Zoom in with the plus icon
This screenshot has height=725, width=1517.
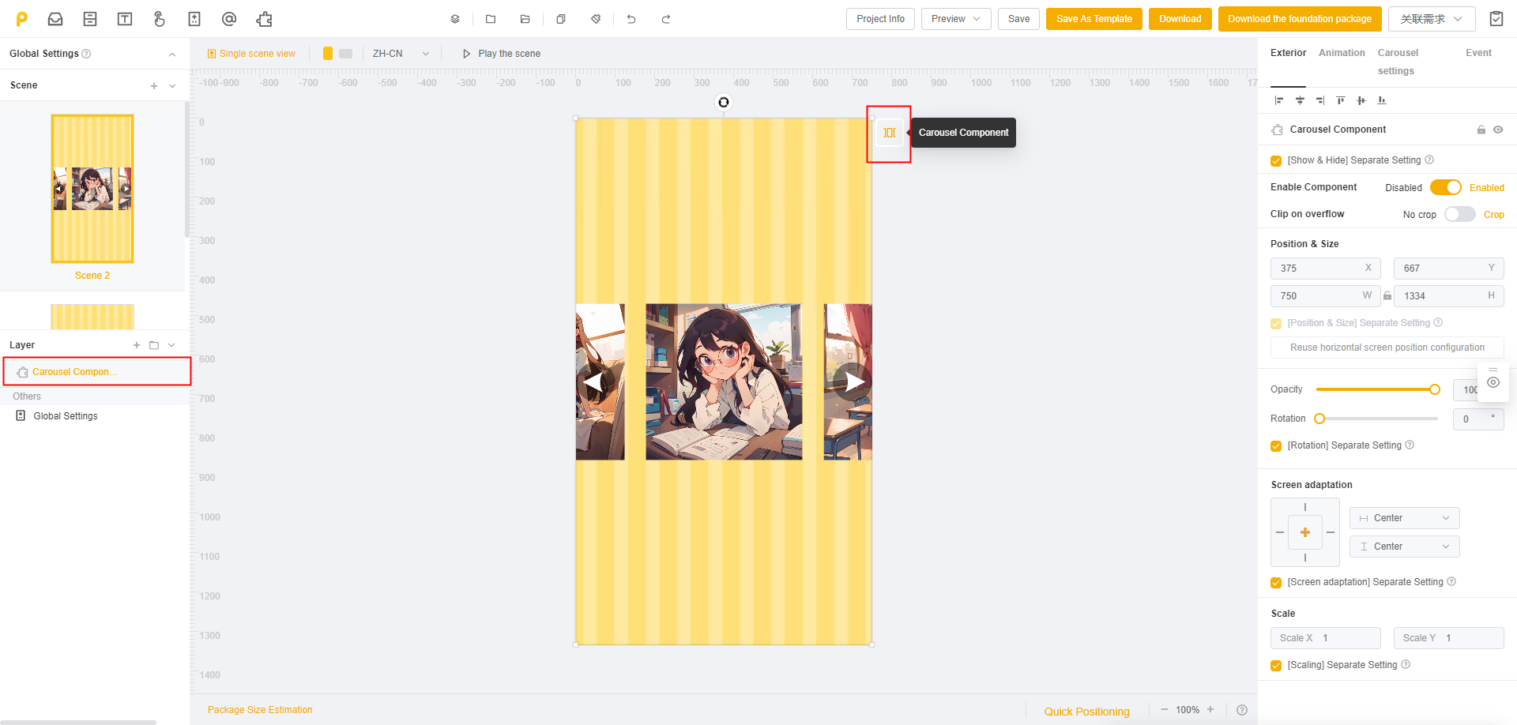1210,709
